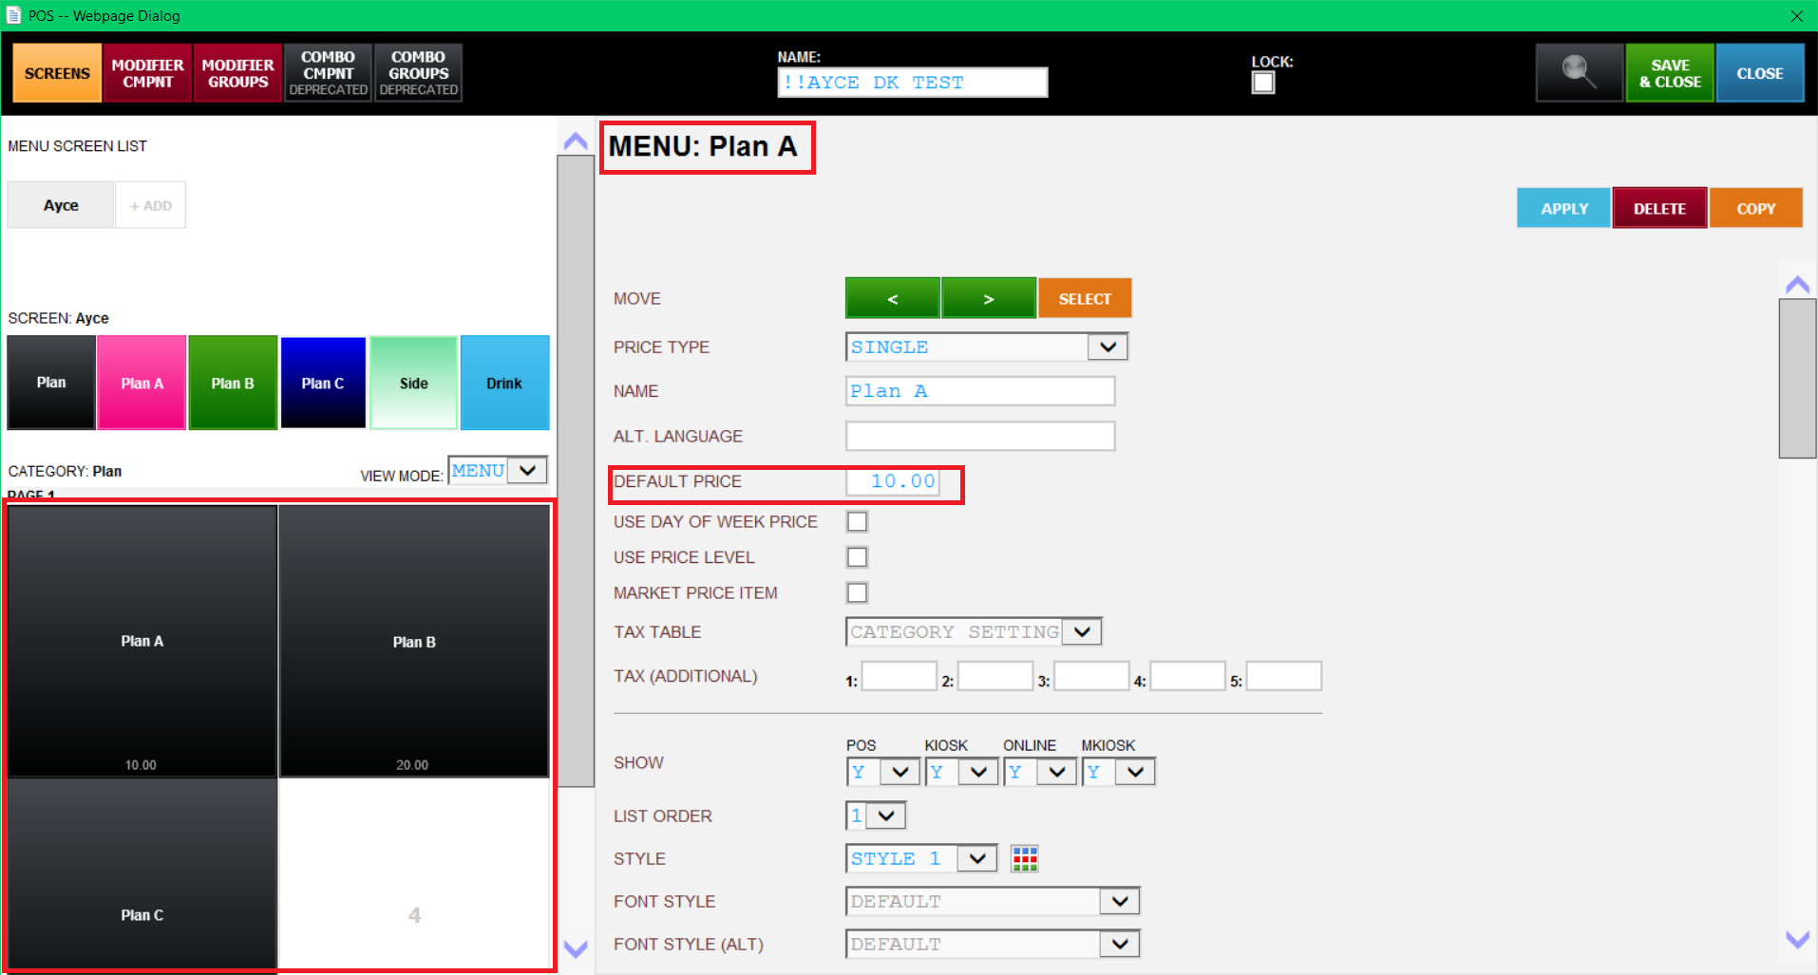1818x975 pixels.
Task: Open the List Order dropdown
Action: click(x=876, y=816)
